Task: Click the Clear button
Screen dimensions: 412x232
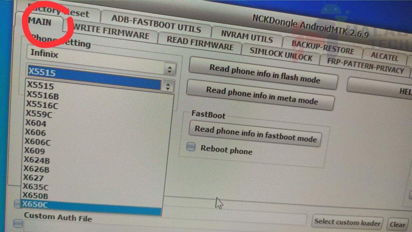Action: (397, 224)
